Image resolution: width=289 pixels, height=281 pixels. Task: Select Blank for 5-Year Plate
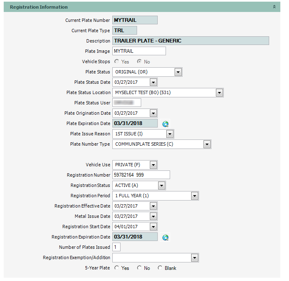(x=160, y=268)
